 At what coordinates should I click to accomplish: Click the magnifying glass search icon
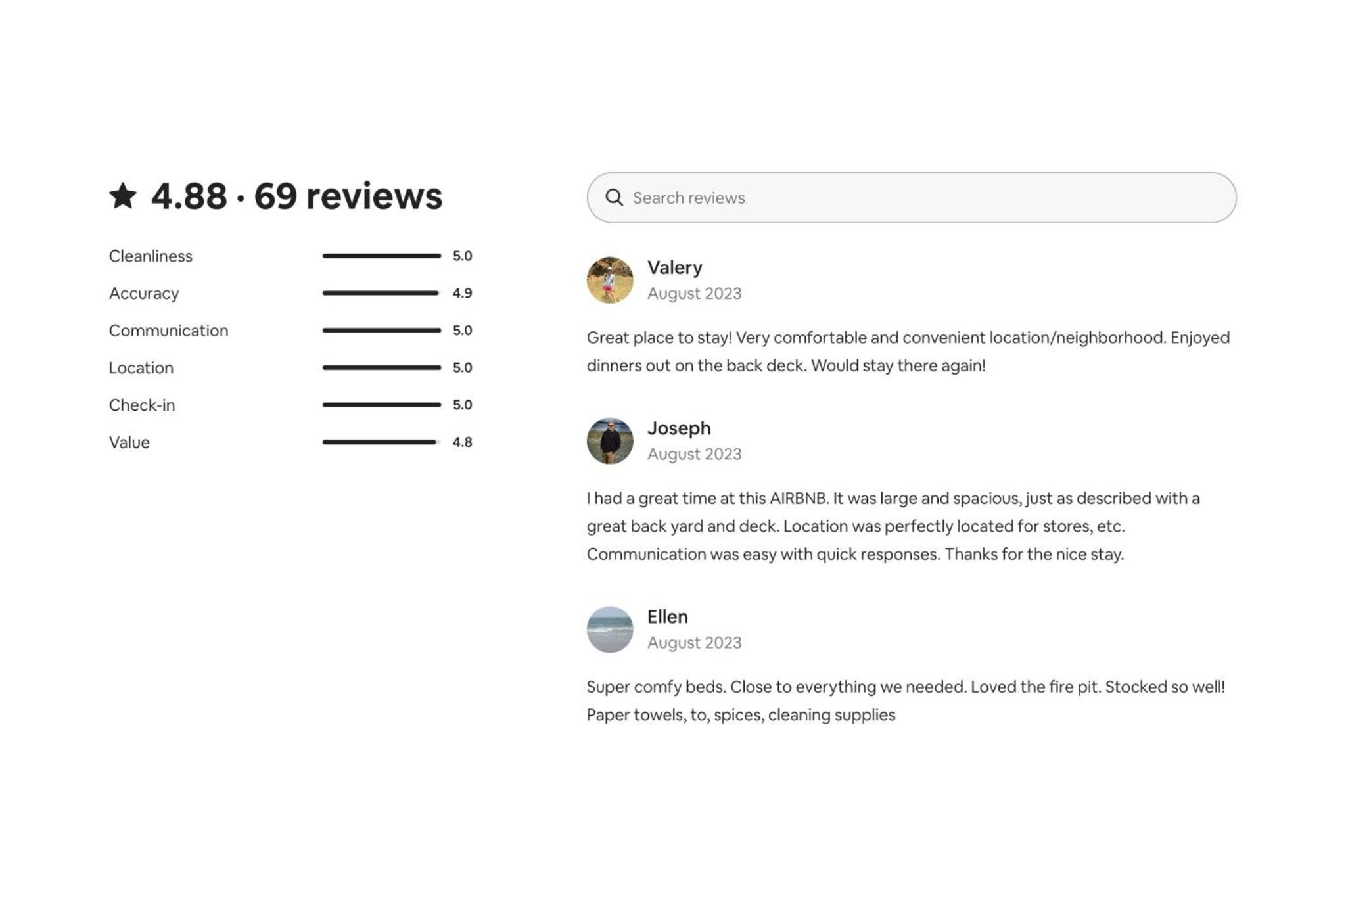point(614,198)
